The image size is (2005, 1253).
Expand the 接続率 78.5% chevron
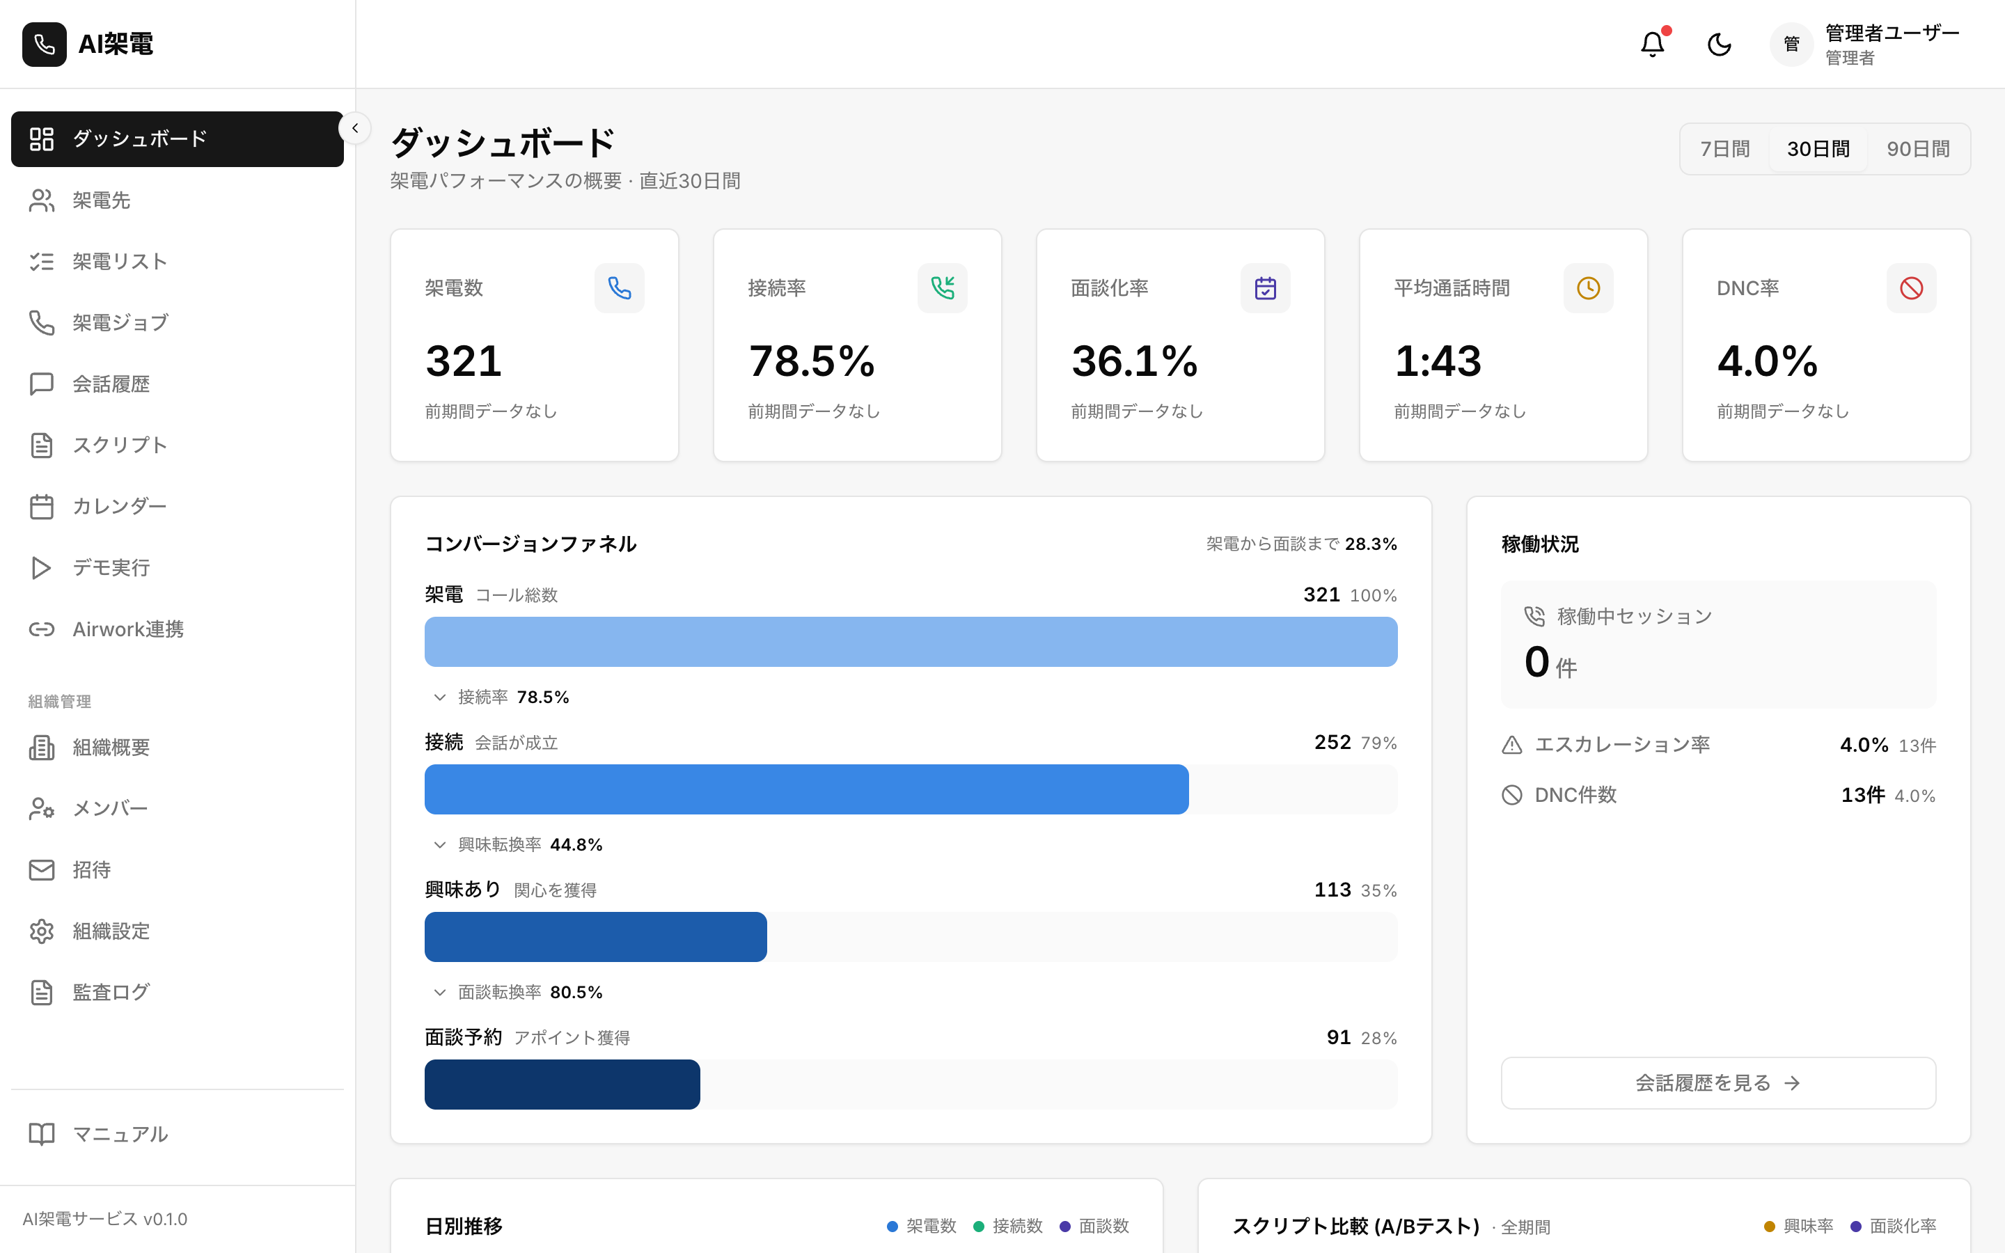pos(440,697)
